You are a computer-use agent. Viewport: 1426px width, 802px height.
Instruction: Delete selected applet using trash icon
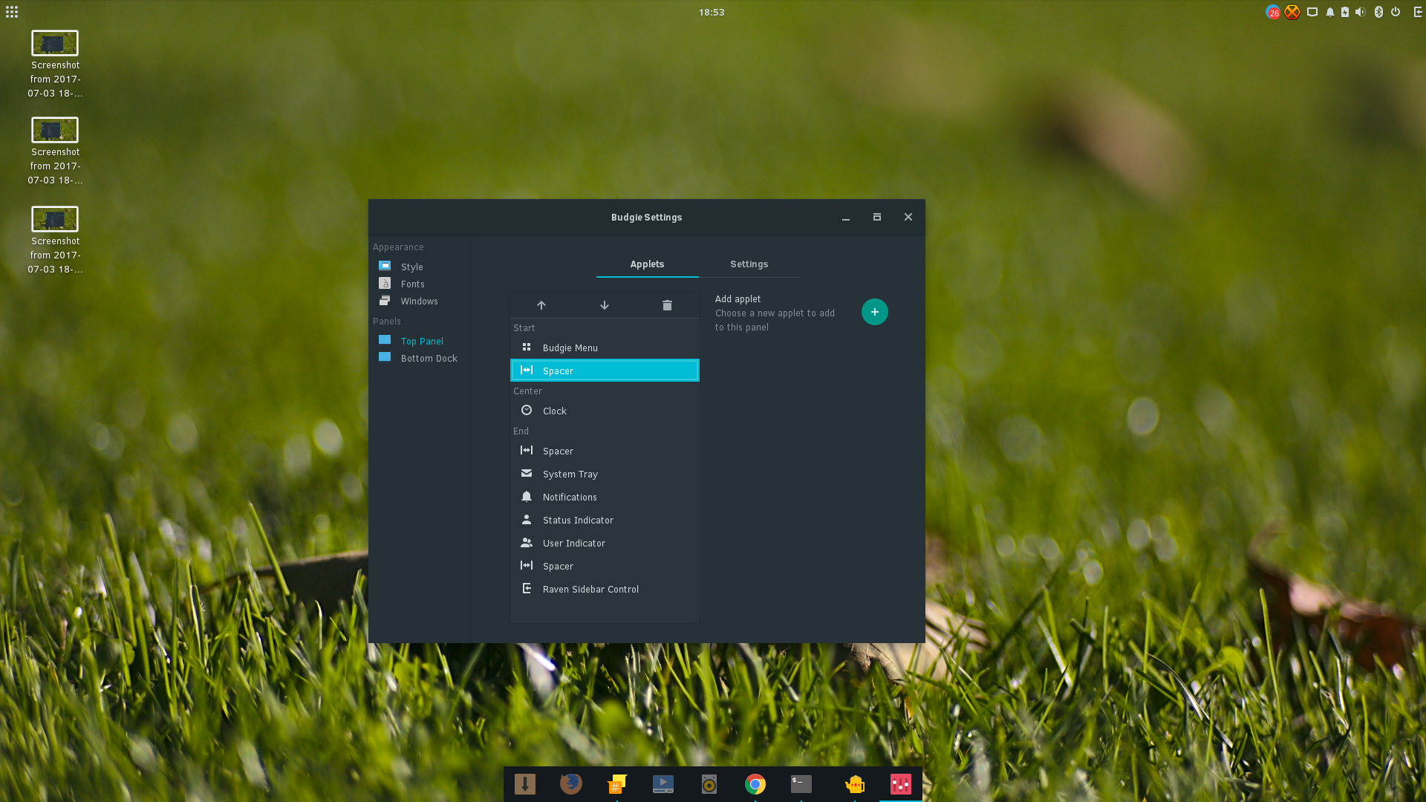point(667,305)
